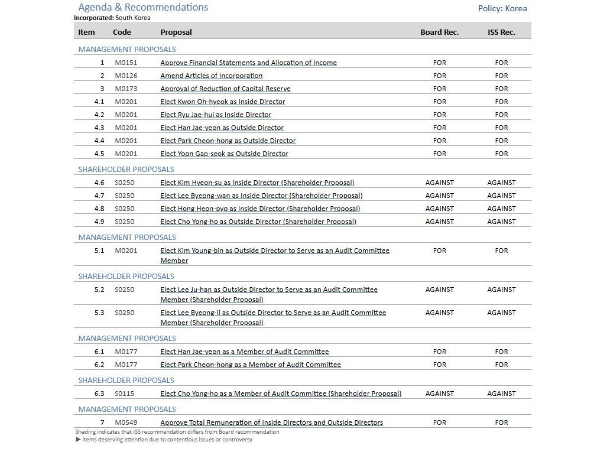Open Hong Heon-pyo Inside Director shareholder proposal

tap(260, 209)
